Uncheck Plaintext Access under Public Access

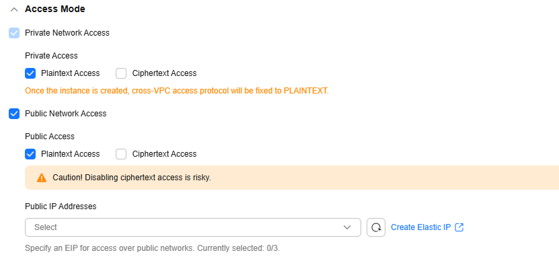30,154
